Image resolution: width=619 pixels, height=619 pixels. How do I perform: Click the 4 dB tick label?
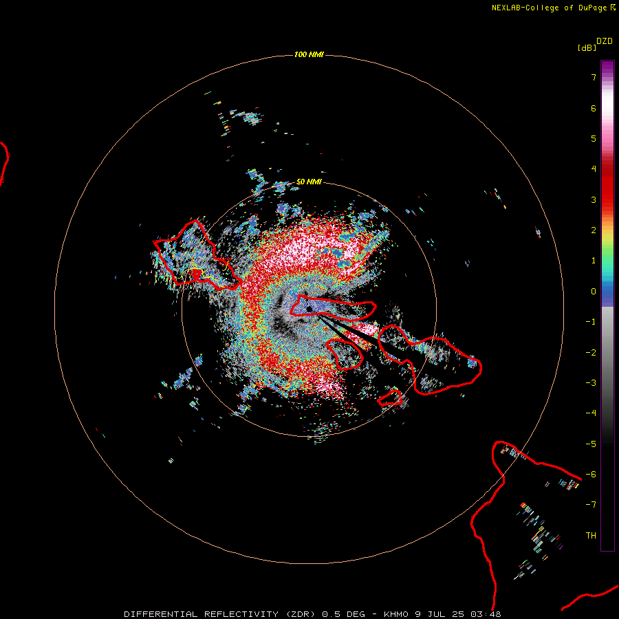point(594,169)
